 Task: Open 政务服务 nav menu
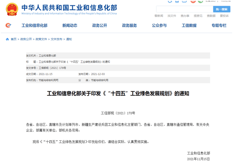129,26
